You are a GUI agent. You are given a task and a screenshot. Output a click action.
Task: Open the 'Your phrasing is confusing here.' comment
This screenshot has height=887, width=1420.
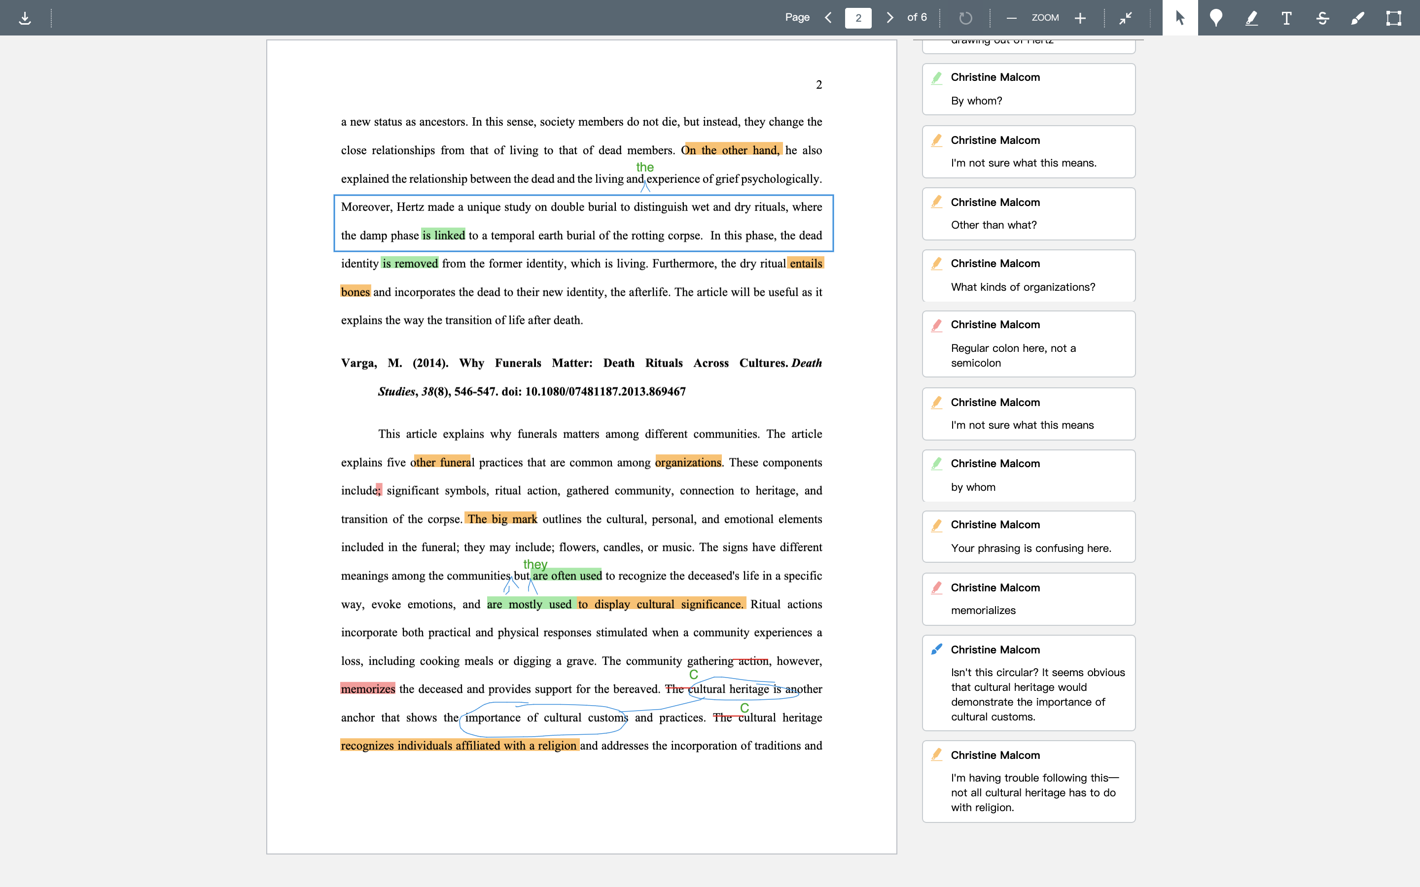(1029, 537)
